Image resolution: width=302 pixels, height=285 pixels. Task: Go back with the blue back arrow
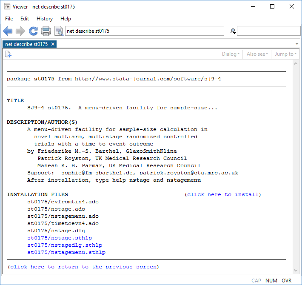tap(8, 31)
